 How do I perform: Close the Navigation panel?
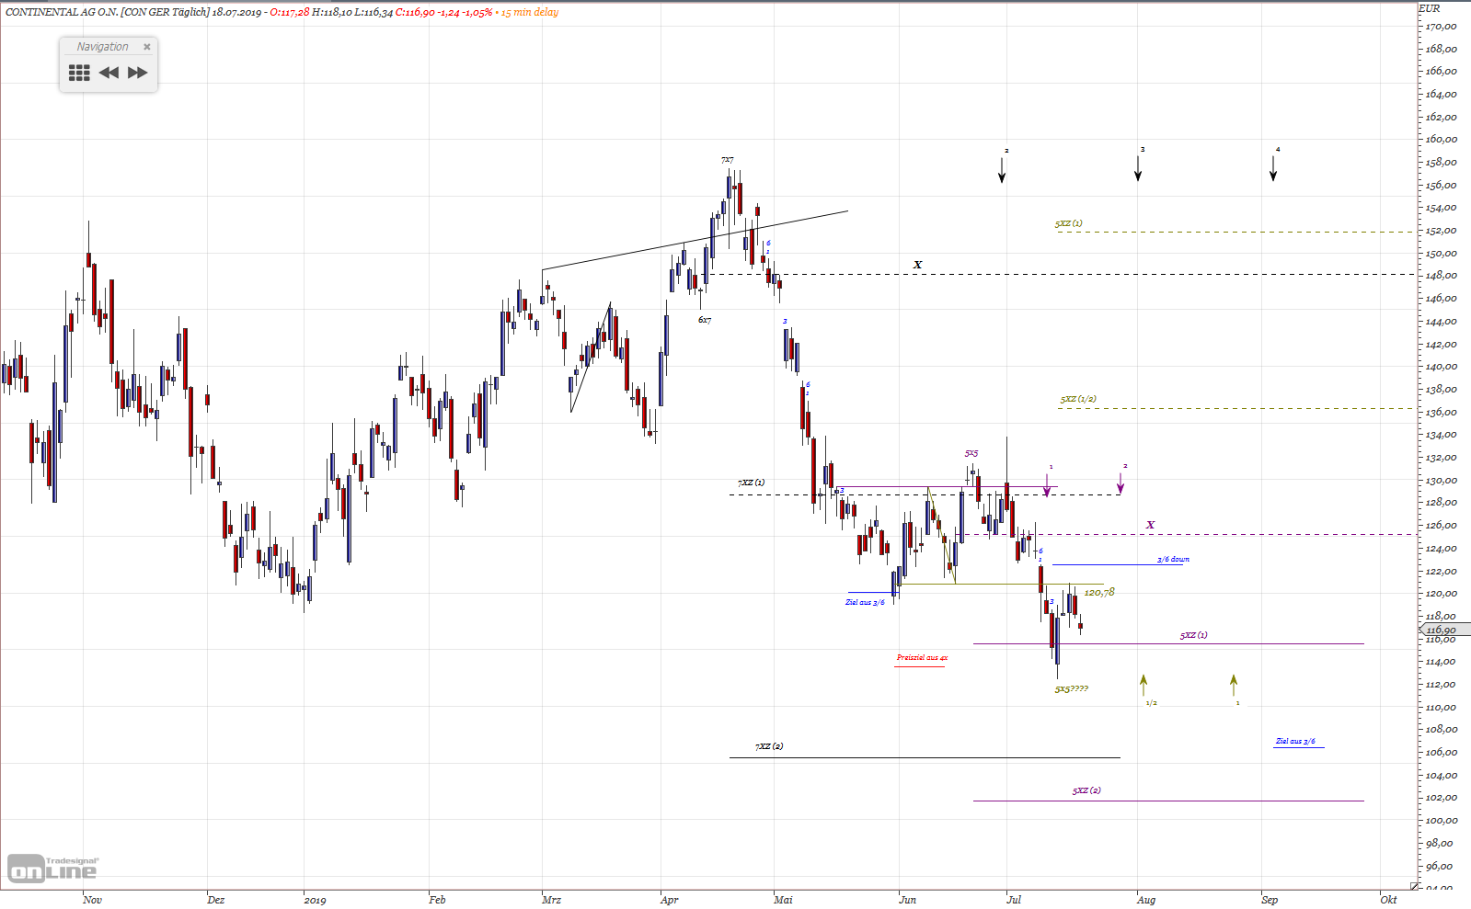click(x=146, y=47)
